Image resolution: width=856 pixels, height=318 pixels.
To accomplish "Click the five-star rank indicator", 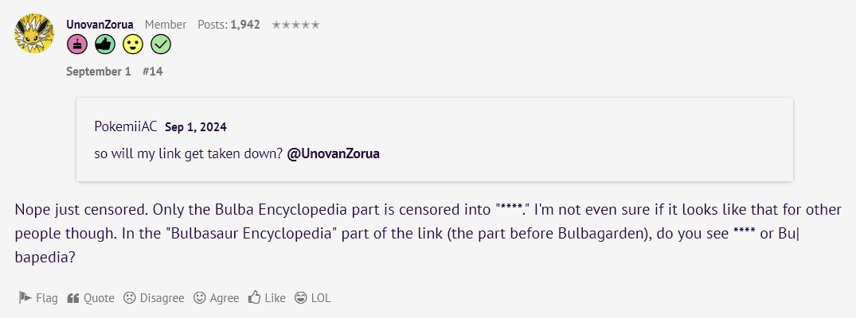I will pyautogui.click(x=295, y=25).
